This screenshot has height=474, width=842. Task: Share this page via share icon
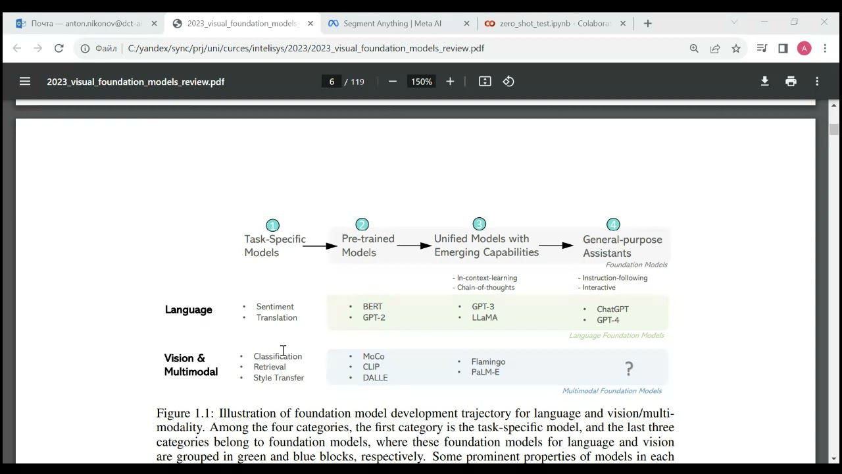point(715,48)
